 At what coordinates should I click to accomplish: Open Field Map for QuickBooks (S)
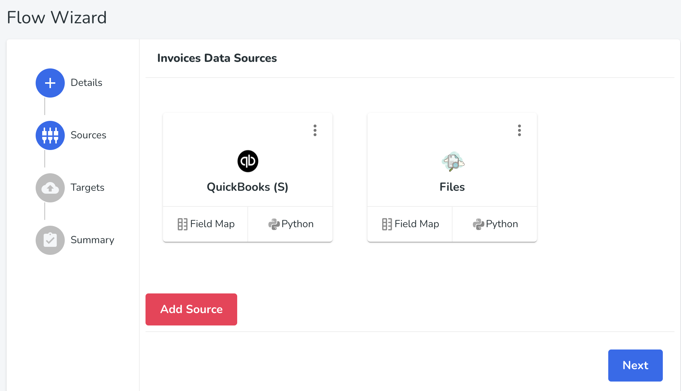tap(206, 224)
